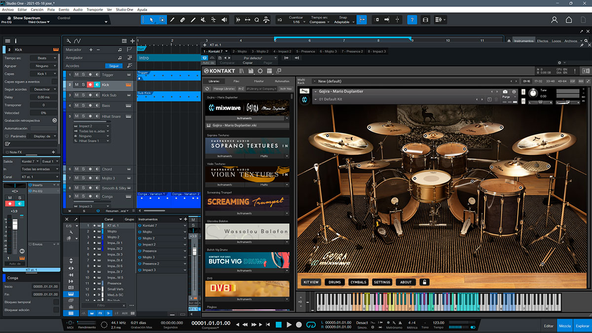Open the Transporte menu
This screenshot has height=333, width=592.
pos(95,9)
